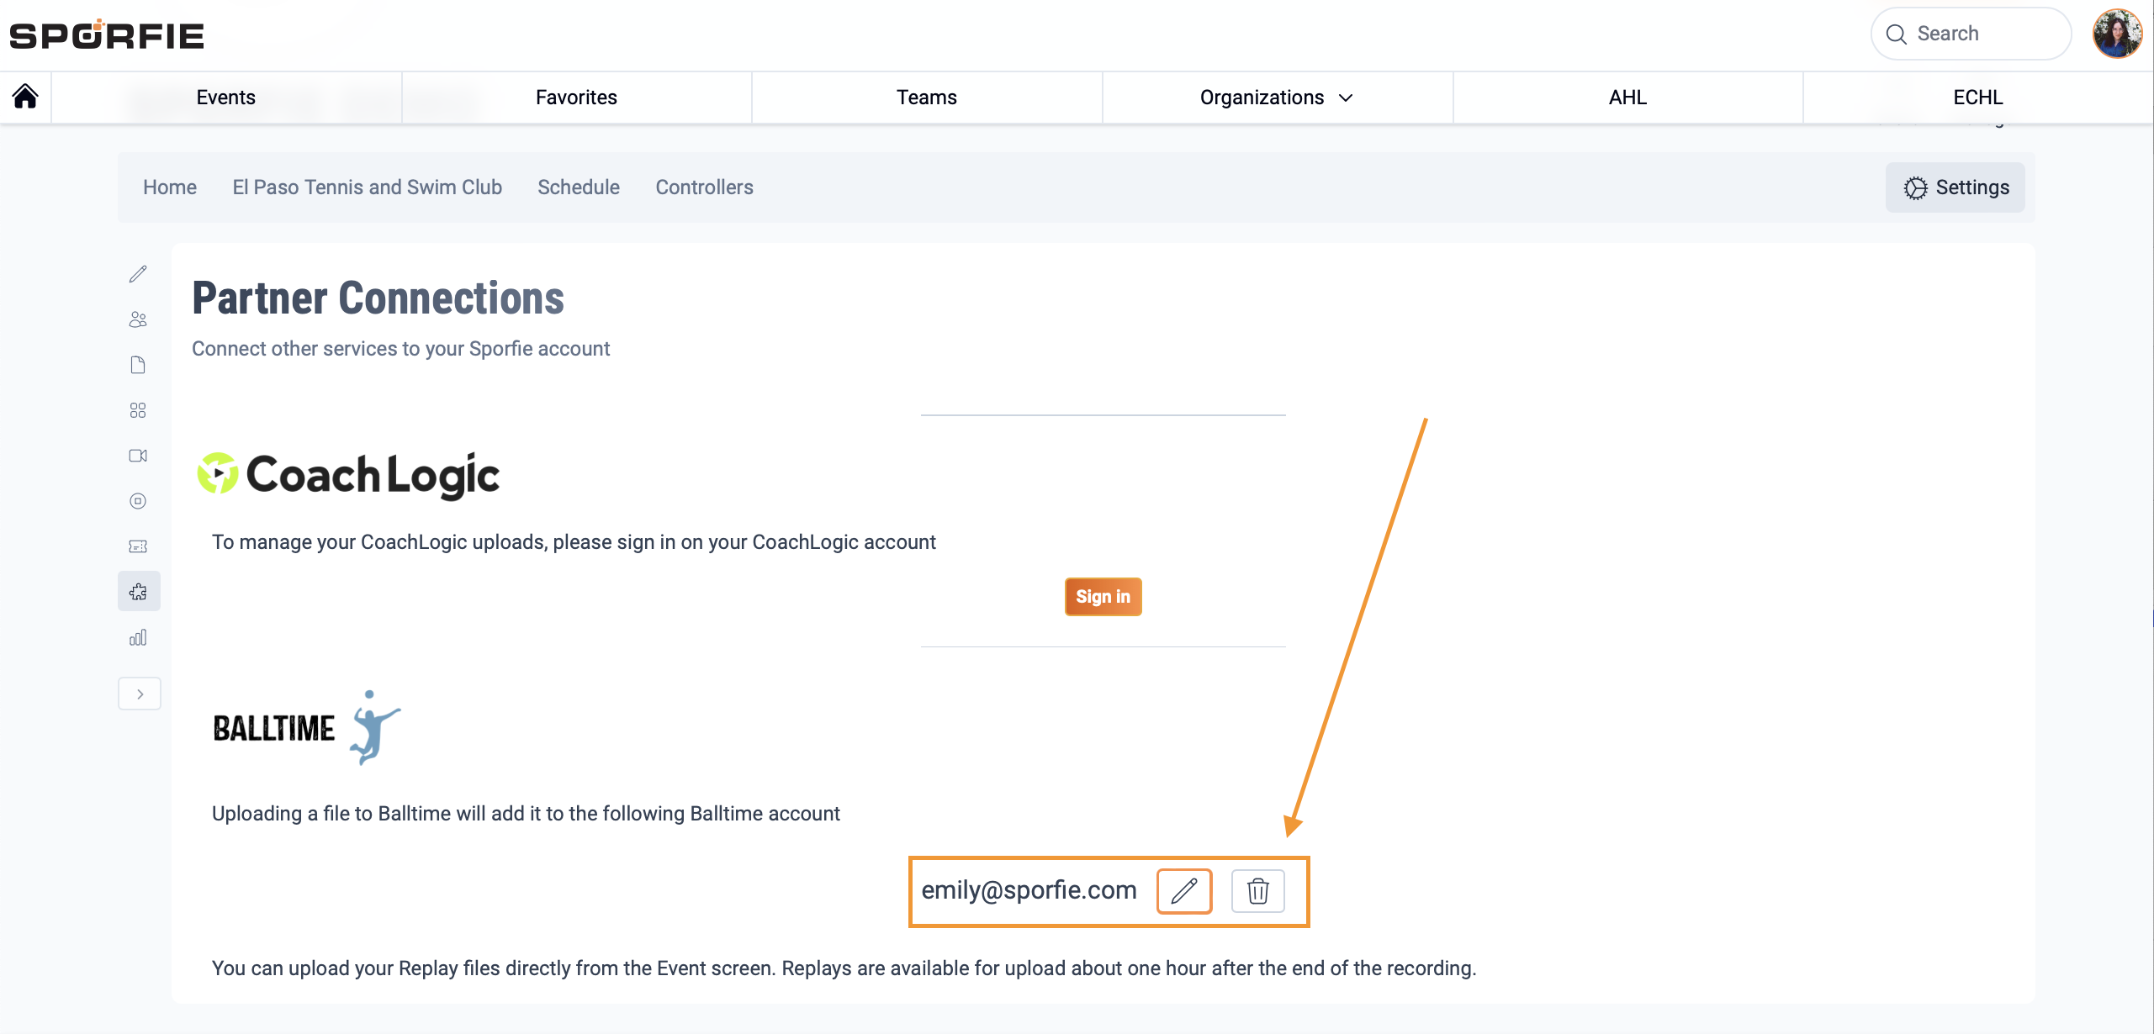
Task: Select the document page sidebar icon
Action: pos(138,365)
